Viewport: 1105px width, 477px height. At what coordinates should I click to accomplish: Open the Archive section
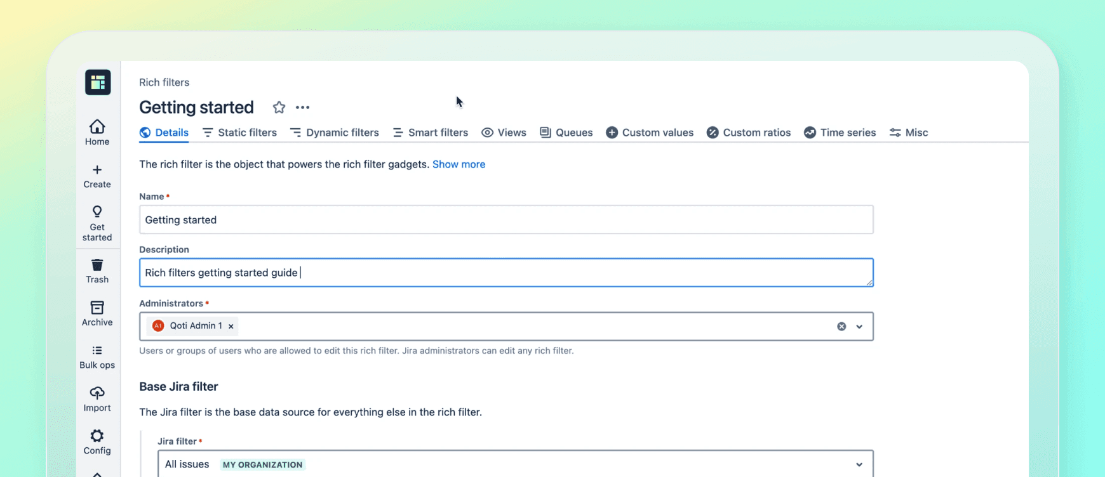pos(97,314)
